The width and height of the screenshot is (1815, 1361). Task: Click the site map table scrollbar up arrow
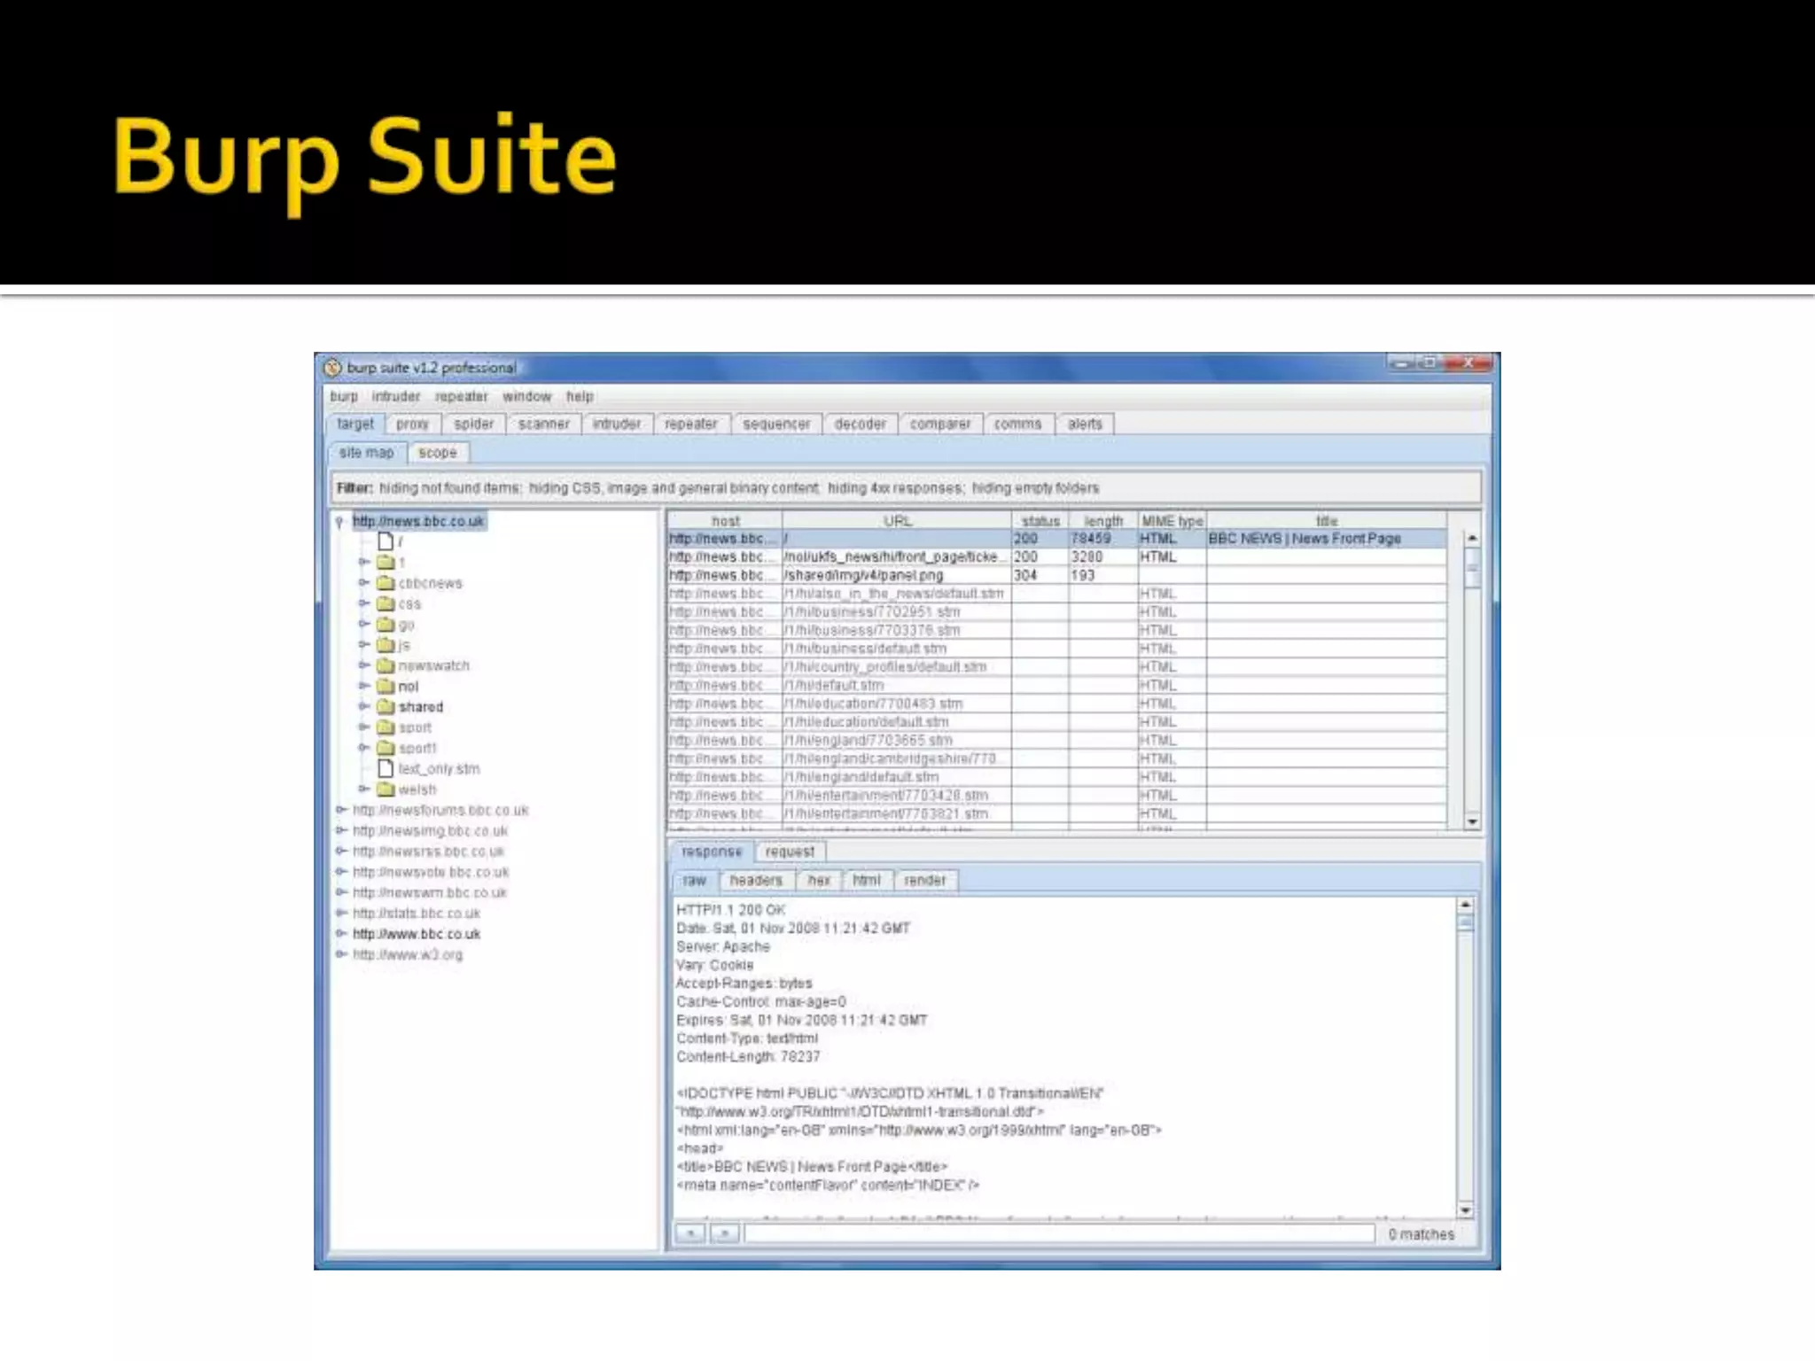coord(1472,538)
